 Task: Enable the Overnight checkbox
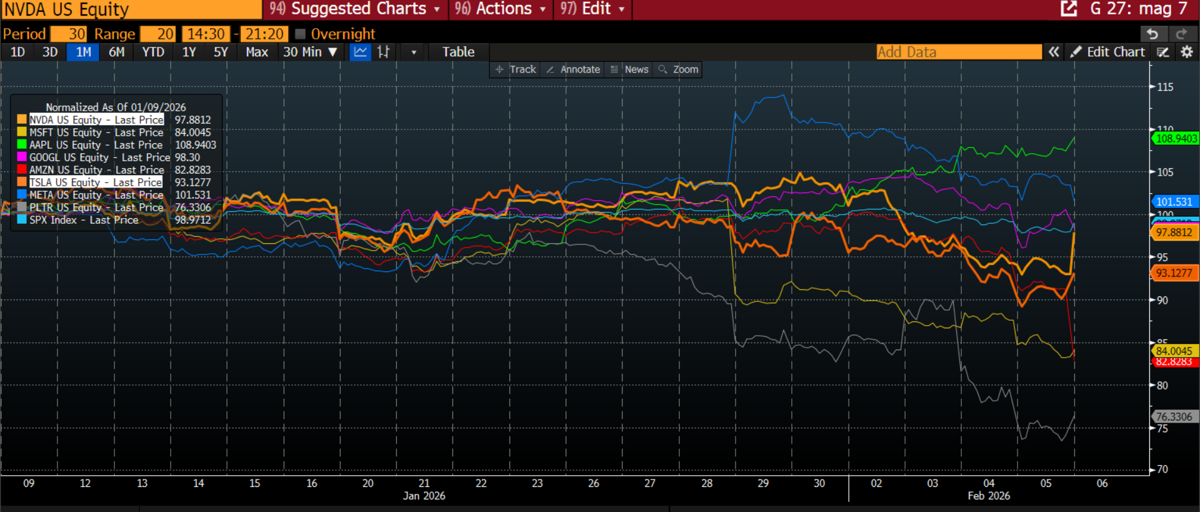click(300, 34)
